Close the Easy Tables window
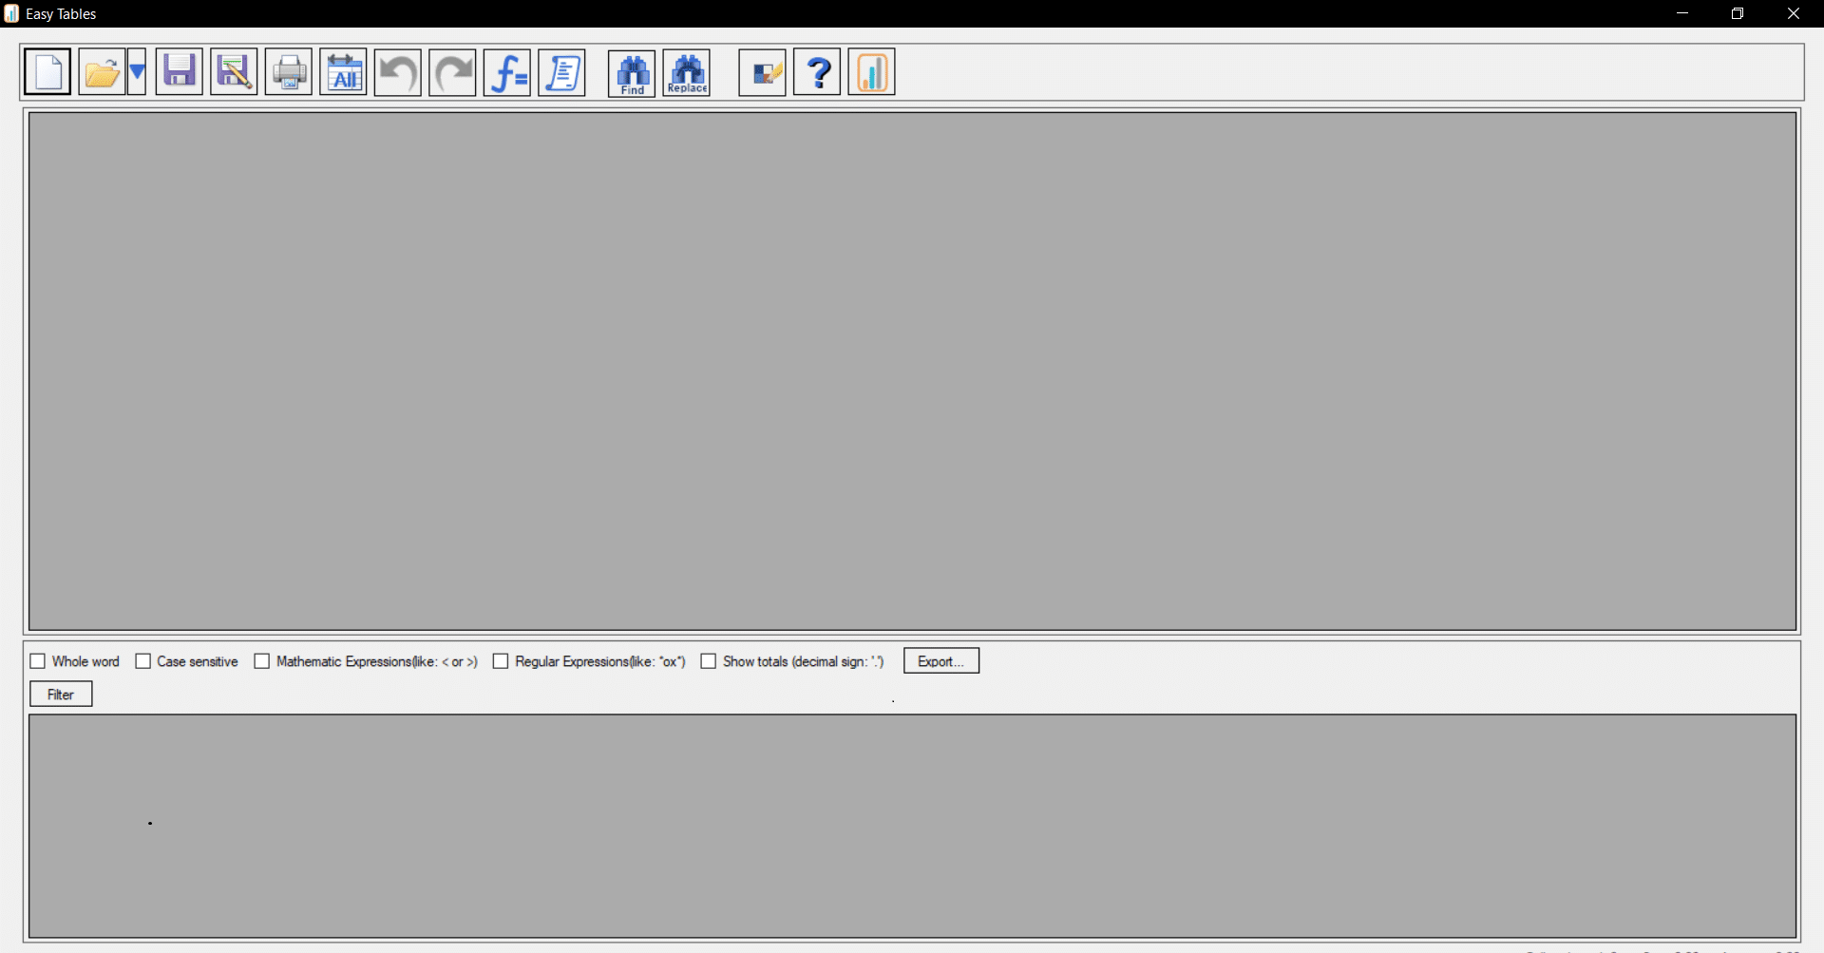Viewport: 1824px width, 953px height. pos(1794,13)
